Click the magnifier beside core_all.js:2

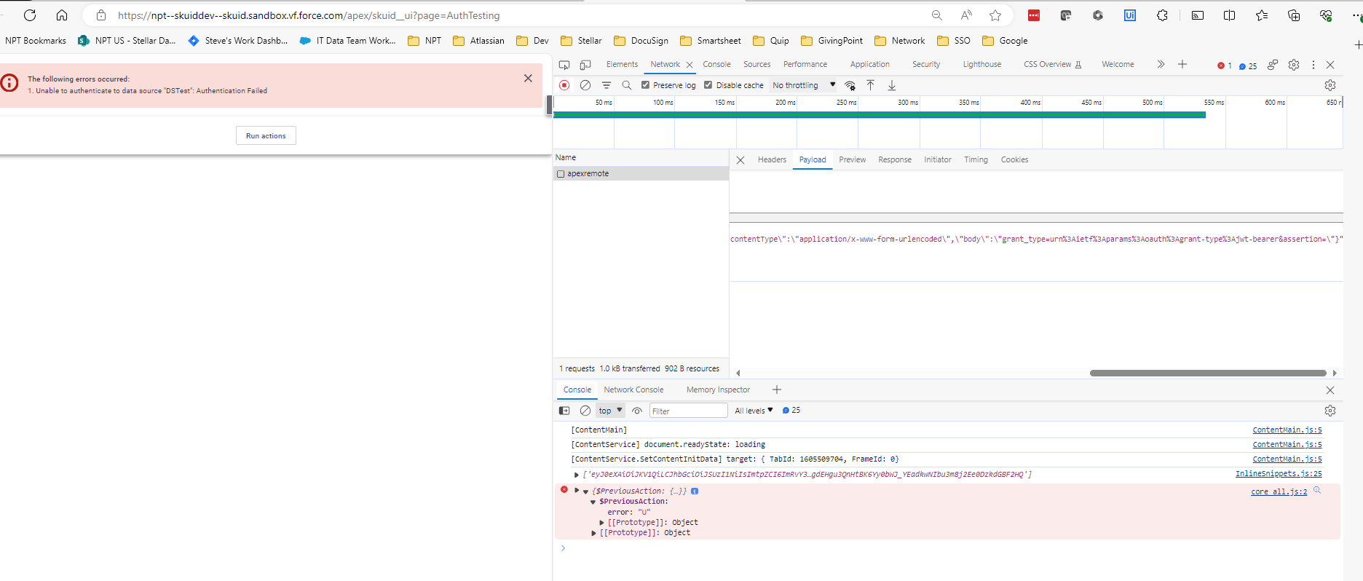(x=1317, y=491)
